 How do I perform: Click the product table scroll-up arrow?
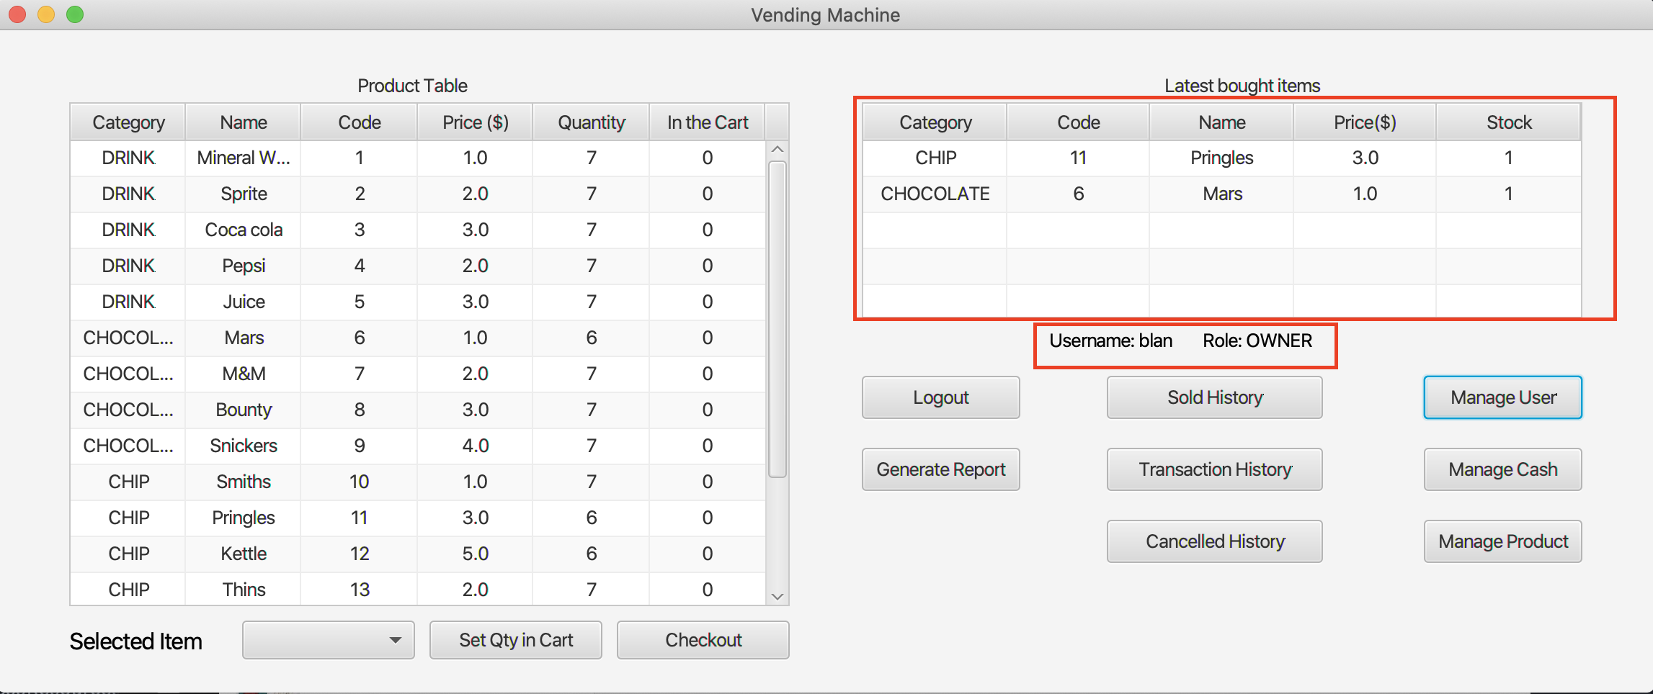[x=778, y=150]
